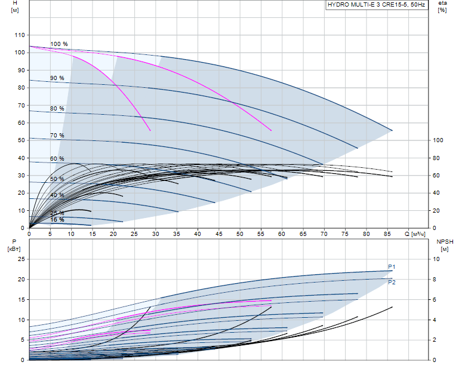Select the 100 % speed curve label
The height and width of the screenshot is (365, 462).
click(x=59, y=44)
